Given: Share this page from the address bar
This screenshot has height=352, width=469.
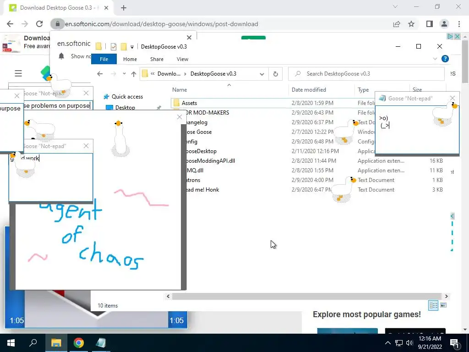Looking at the screenshot, I should click(x=397, y=24).
